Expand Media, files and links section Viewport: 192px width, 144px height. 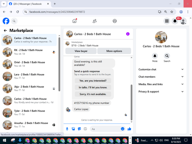161,84
